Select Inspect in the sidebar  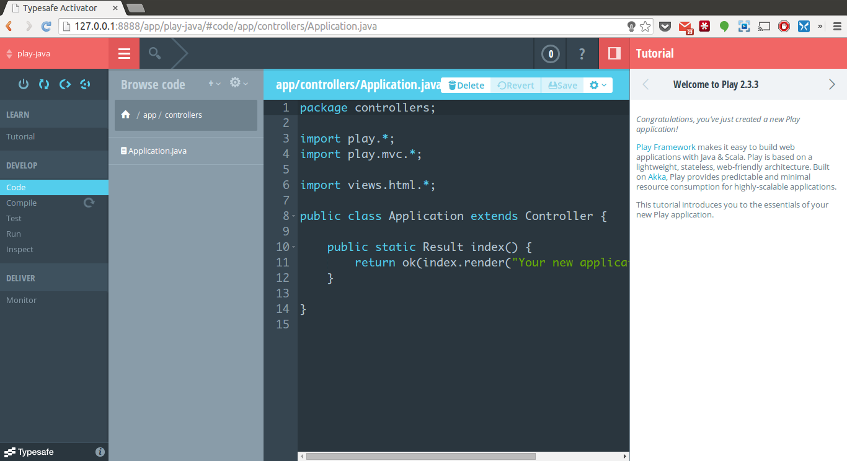tap(20, 249)
